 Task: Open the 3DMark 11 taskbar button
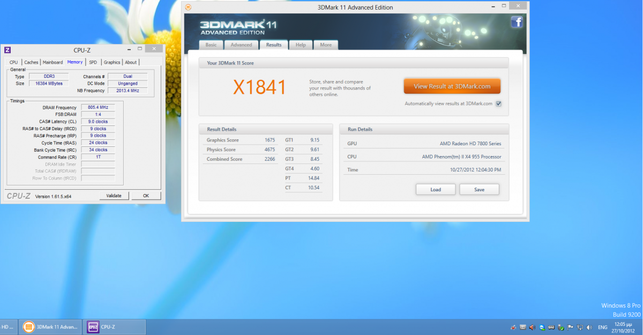tap(51, 327)
